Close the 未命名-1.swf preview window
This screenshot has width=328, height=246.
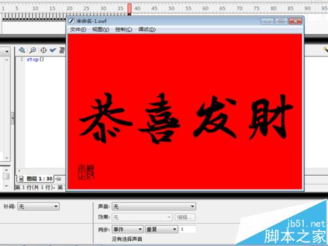click(295, 21)
